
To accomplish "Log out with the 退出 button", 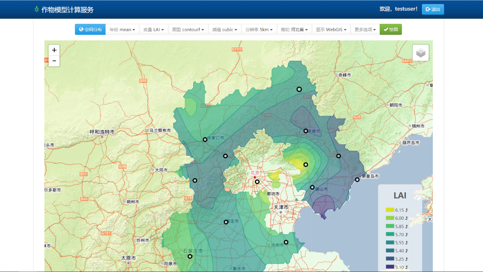I will click(x=432, y=9).
